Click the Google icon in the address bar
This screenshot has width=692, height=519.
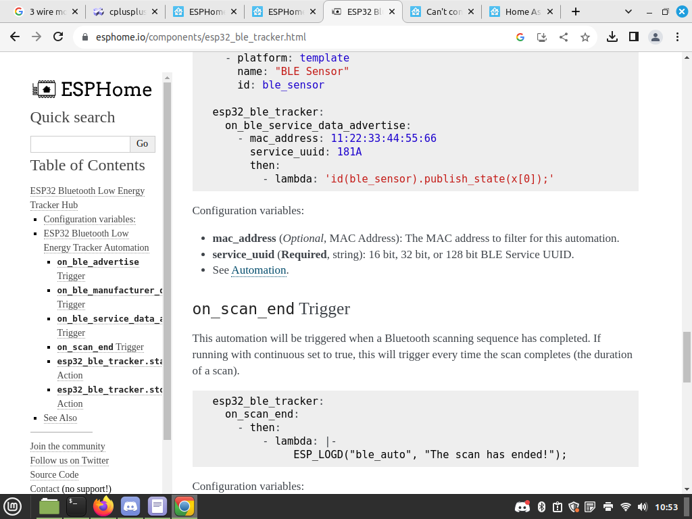coord(520,37)
